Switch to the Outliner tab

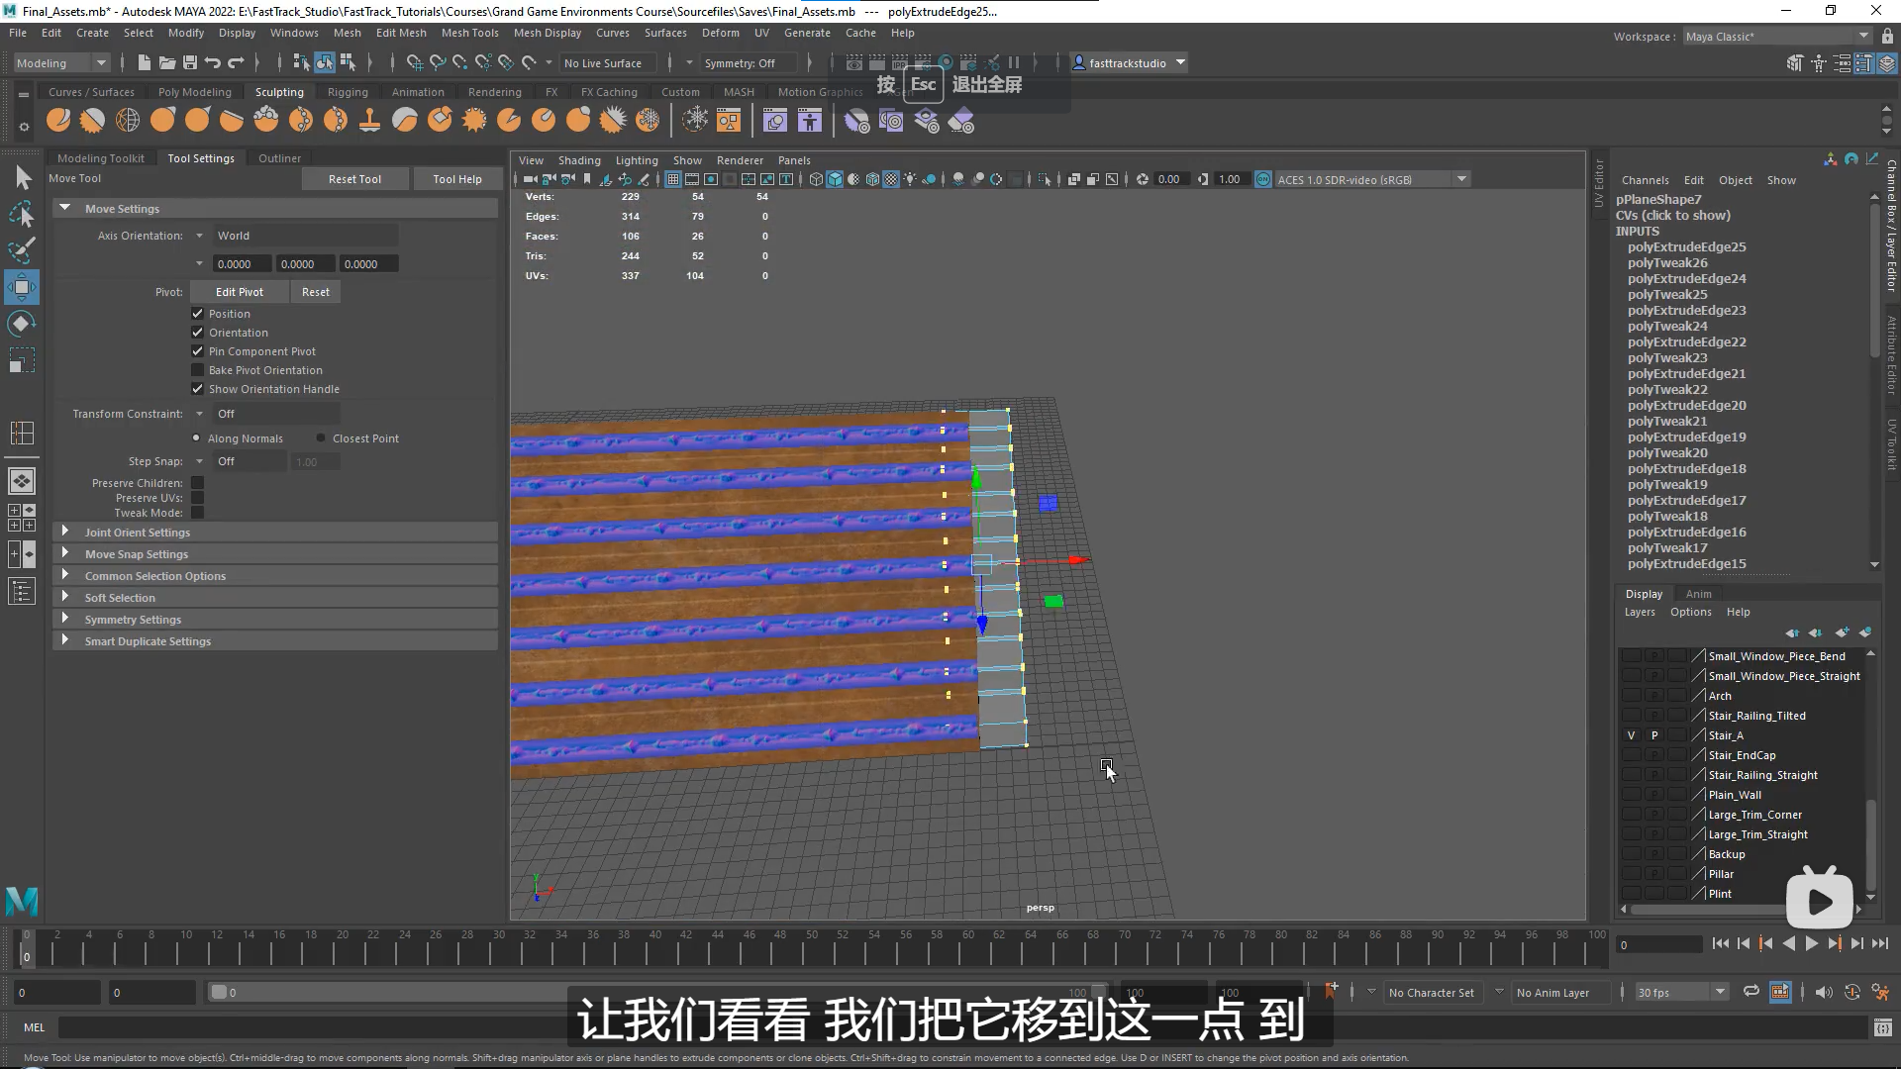[x=279, y=157]
